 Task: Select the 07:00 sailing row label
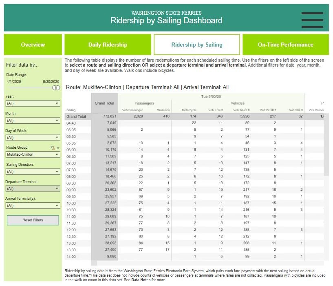tap(71, 163)
